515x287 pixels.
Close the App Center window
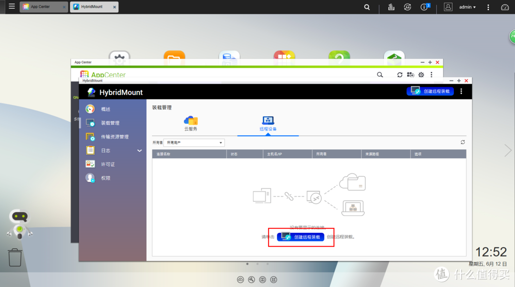tap(437, 62)
